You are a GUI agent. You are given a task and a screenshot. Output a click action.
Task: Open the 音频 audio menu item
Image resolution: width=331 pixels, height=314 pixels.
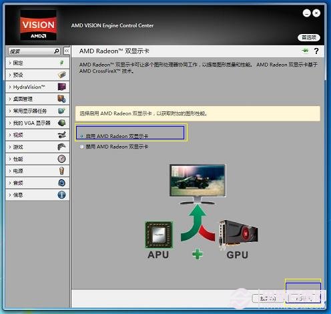point(37,183)
